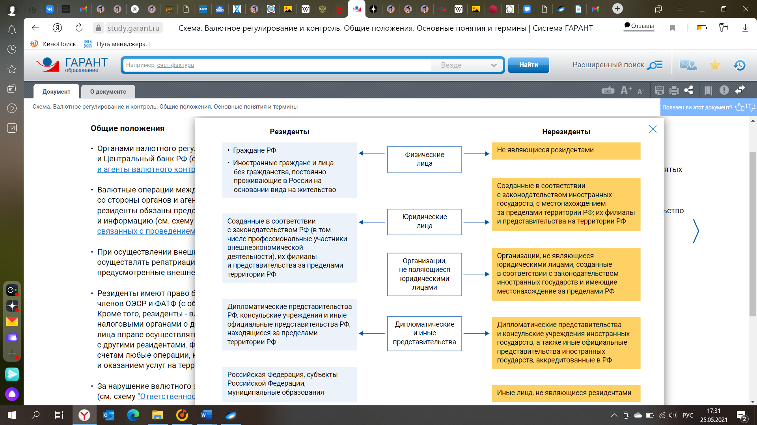
Task: Save the document with the floppy icon
Action: [x=659, y=91]
